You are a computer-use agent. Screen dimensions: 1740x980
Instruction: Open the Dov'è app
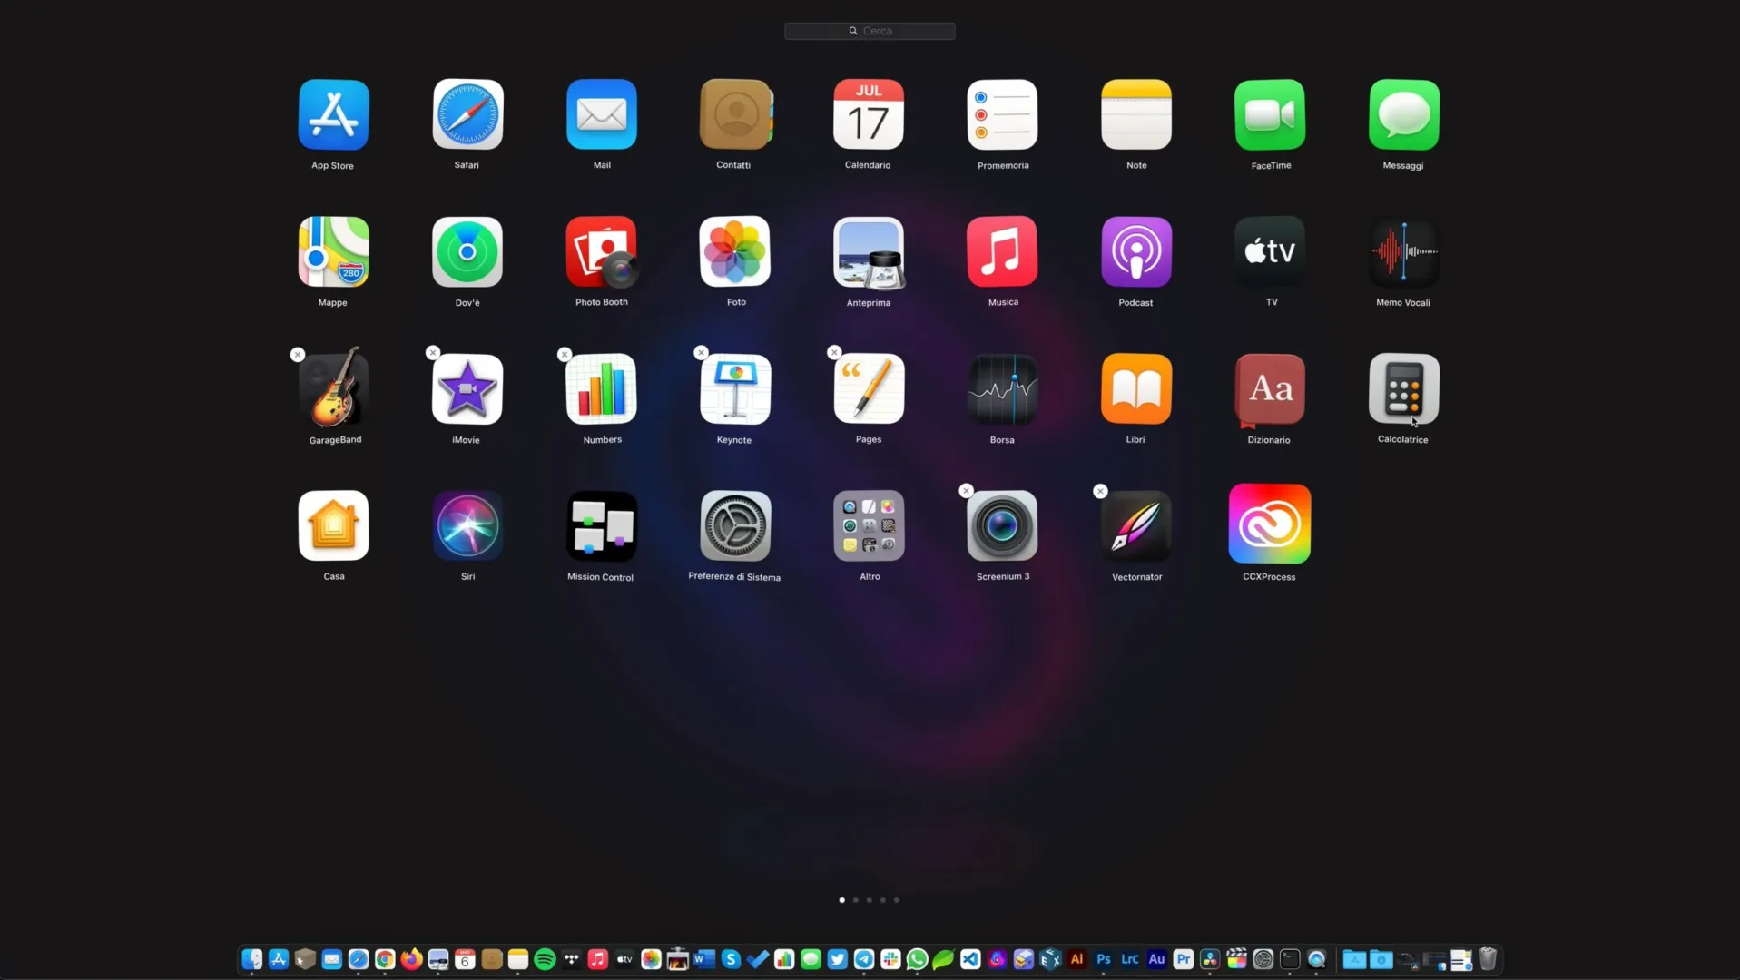[x=467, y=252]
